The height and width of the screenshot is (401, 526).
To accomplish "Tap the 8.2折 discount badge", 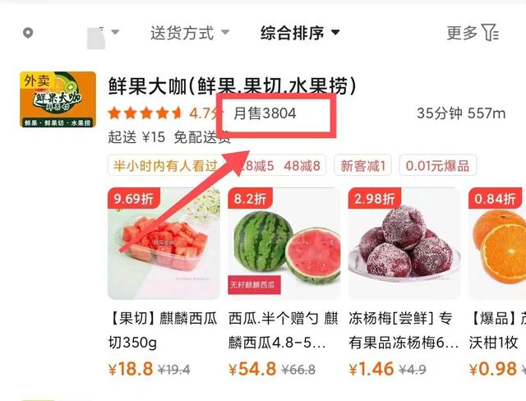I will click(250, 199).
